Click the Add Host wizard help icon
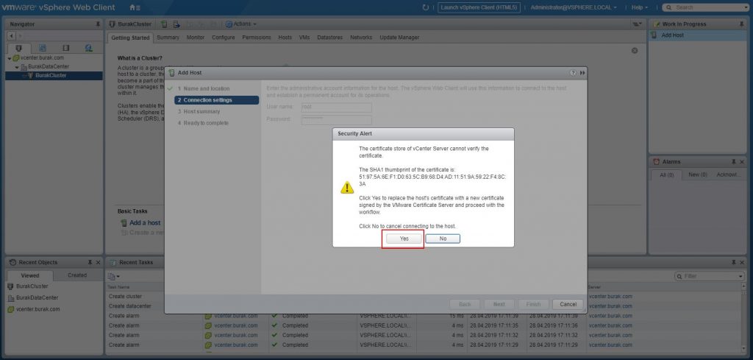The width and height of the screenshot is (753, 360). [x=572, y=73]
